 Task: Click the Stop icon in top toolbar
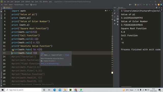[152, 5]
